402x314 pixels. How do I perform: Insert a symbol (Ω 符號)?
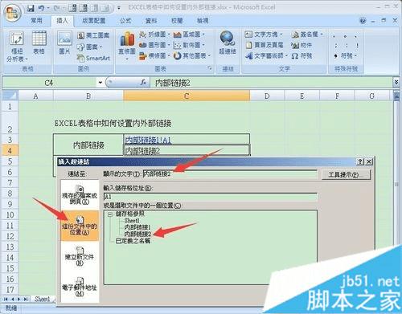(301, 55)
